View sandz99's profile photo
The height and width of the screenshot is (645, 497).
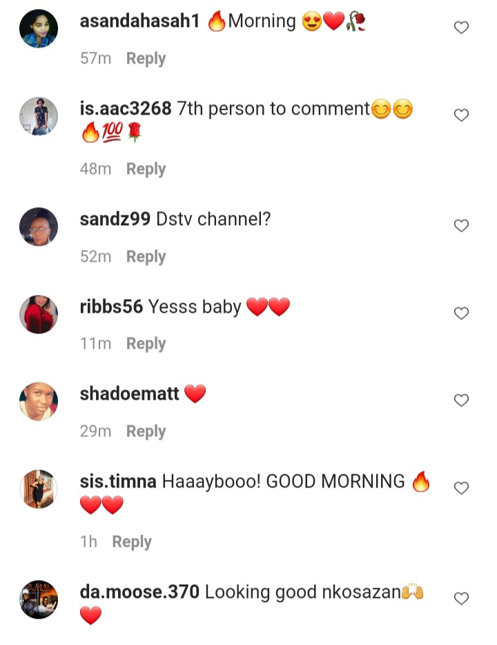pos(39,227)
